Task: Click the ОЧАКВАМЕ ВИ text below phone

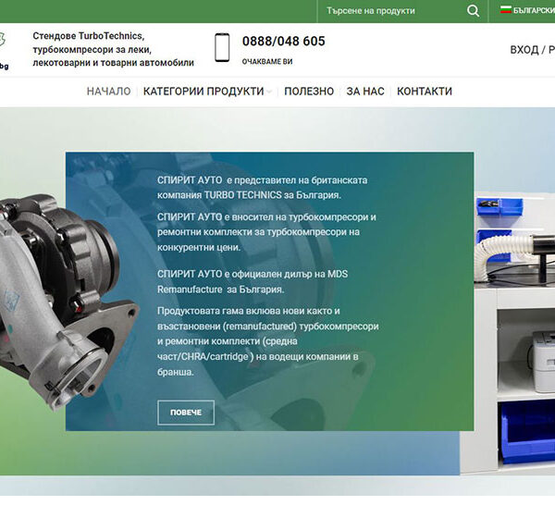Action: pos(266,61)
